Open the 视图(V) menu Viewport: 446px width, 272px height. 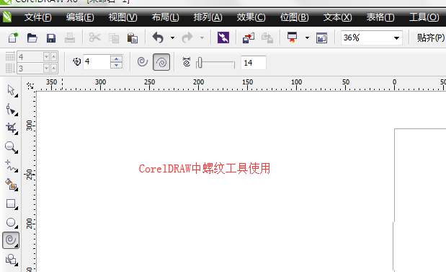[123, 17]
